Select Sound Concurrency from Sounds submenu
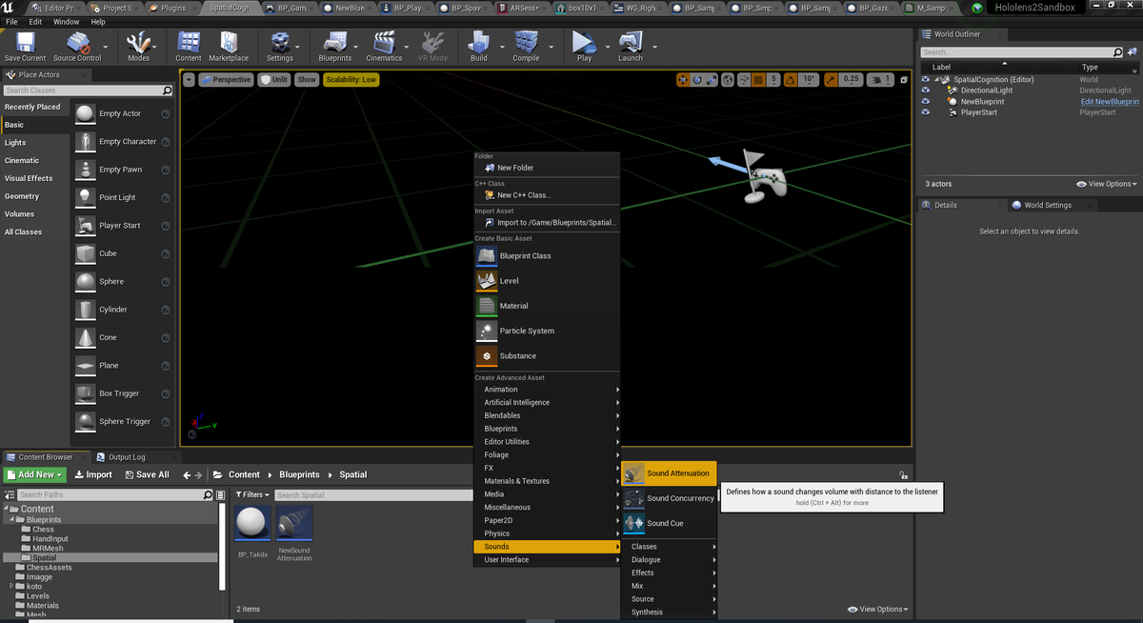Screen dimensions: 1143x623 [670, 498]
